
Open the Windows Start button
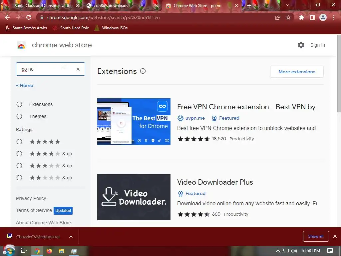coord(9,251)
